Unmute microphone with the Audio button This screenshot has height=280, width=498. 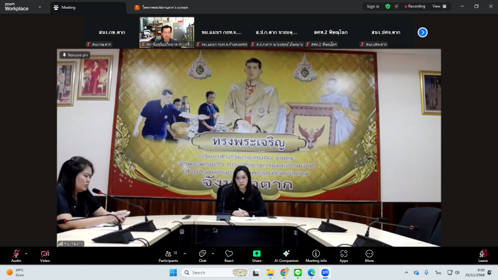pos(16,255)
